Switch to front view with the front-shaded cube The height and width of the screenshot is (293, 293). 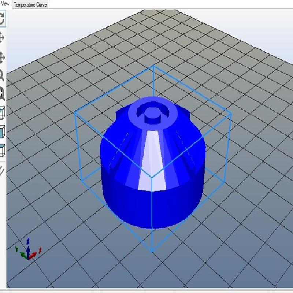pos(2,131)
